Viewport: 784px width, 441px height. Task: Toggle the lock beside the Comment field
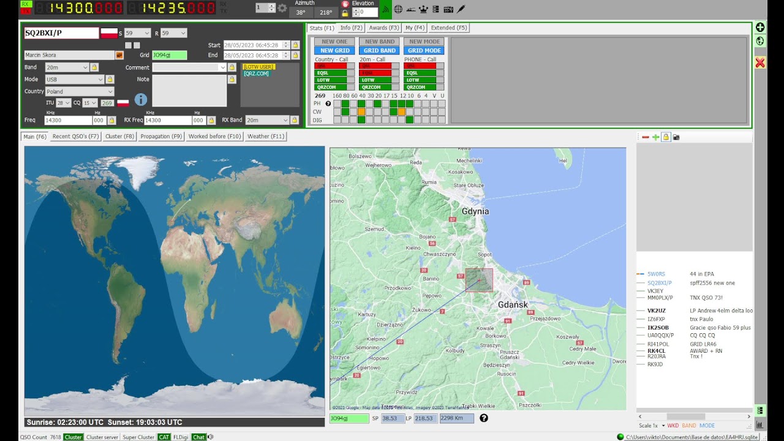click(232, 67)
